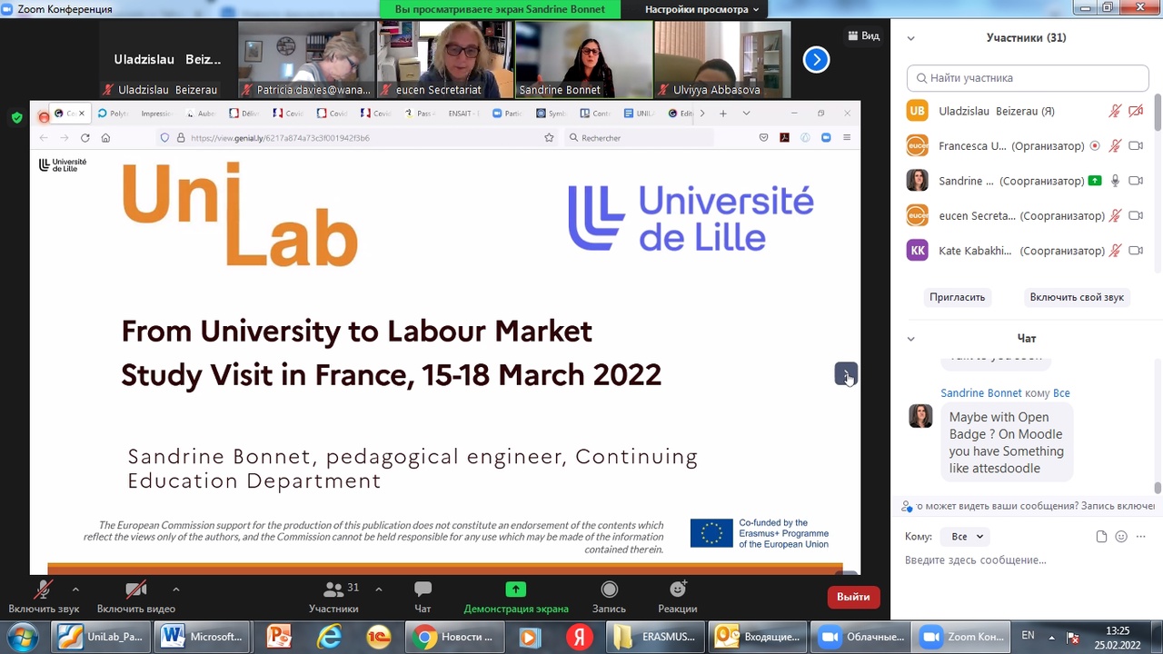The image size is (1163, 654).
Task: Click the shared browser's bookmark star icon
Action: (x=549, y=138)
